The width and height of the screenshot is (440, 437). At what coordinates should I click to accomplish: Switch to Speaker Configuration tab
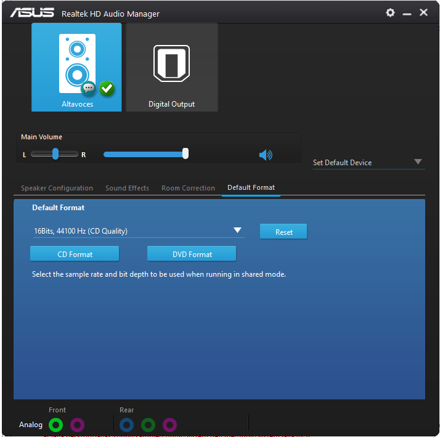click(x=57, y=188)
